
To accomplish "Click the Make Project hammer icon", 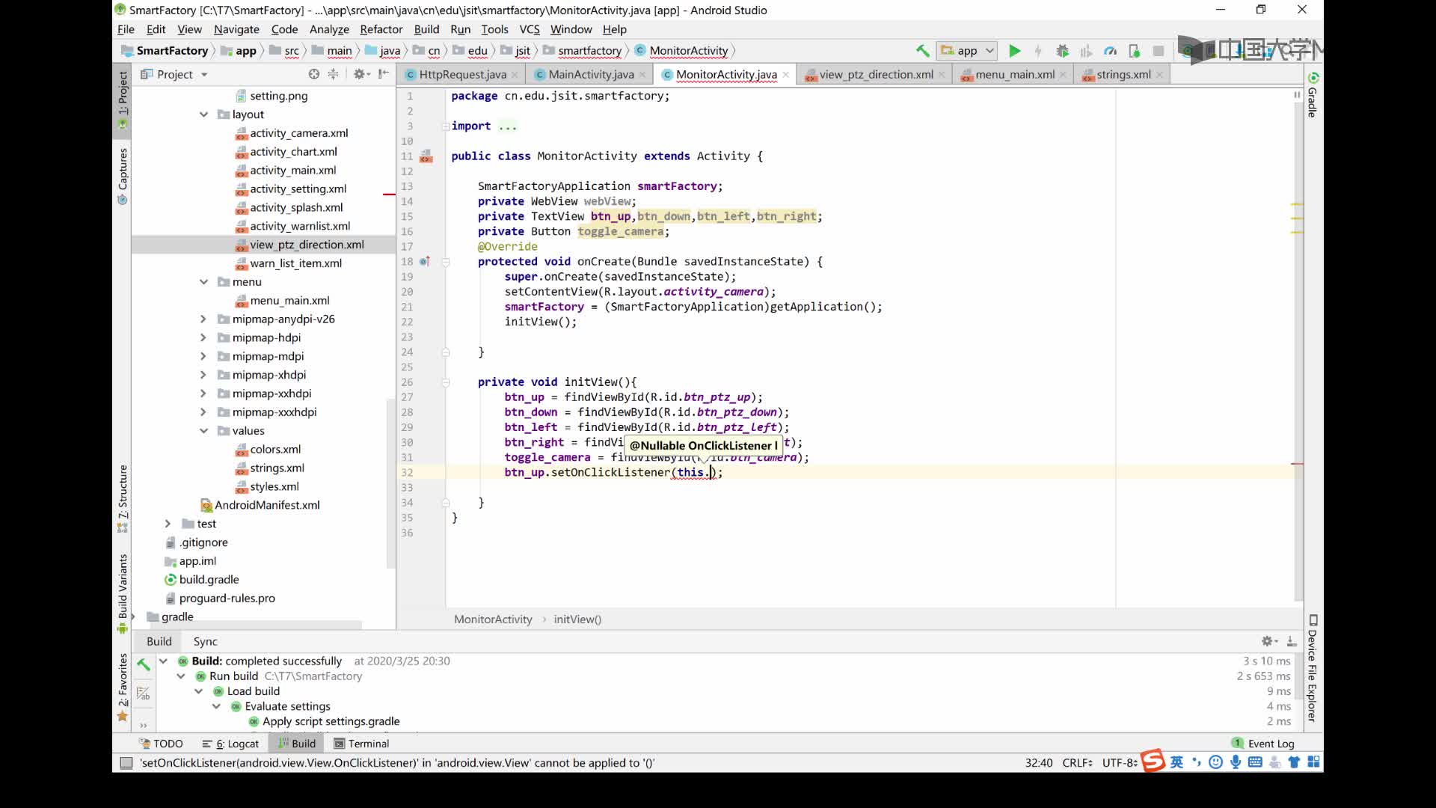I will (x=922, y=51).
